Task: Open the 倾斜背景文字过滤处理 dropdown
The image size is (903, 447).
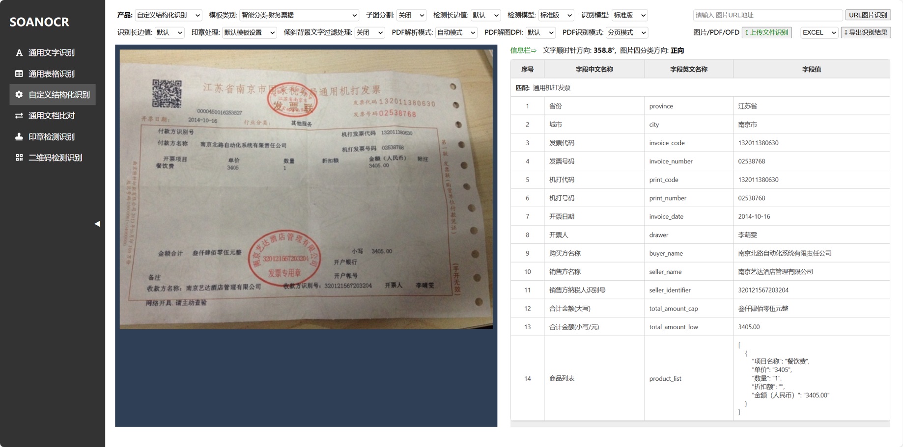Action: click(x=369, y=32)
